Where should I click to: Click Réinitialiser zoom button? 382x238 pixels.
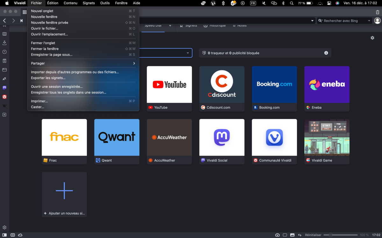(313, 235)
